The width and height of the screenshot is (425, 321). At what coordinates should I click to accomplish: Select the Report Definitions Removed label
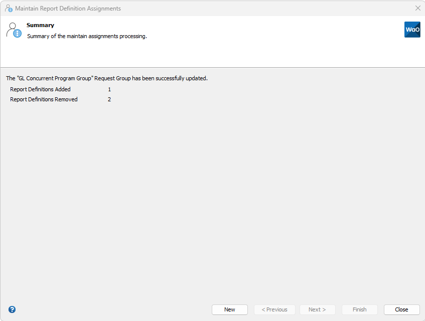click(44, 99)
